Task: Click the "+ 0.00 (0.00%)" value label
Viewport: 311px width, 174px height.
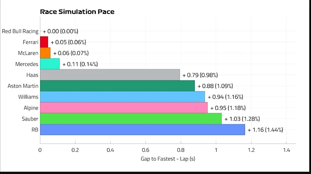Action: tap(60, 31)
